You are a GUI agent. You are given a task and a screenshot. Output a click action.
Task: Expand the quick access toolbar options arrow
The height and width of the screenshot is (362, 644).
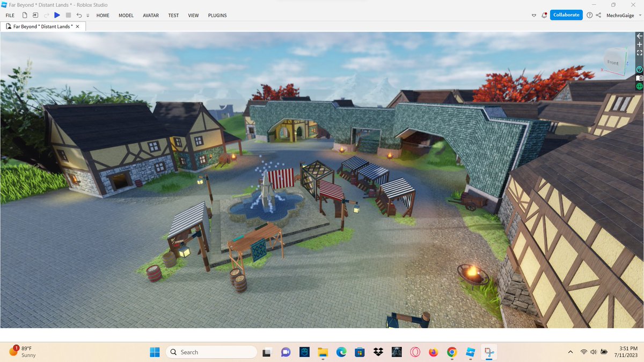pos(87,16)
